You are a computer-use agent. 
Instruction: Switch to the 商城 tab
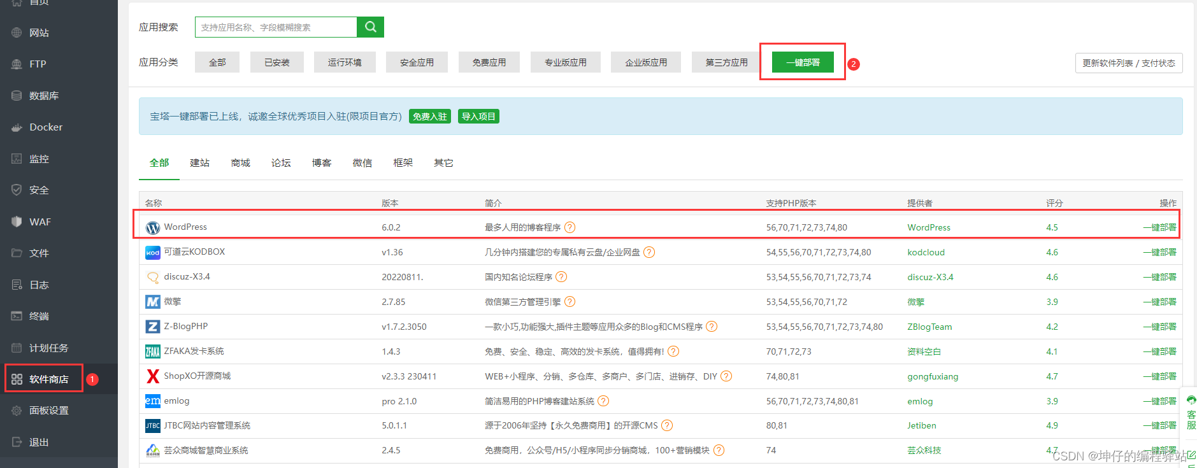point(240,163)
